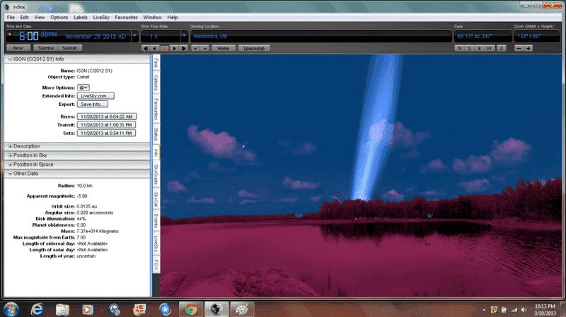
Task: Switch to the SkyGuide side tab
Action: pyautogui.click(x=156, y=174)
